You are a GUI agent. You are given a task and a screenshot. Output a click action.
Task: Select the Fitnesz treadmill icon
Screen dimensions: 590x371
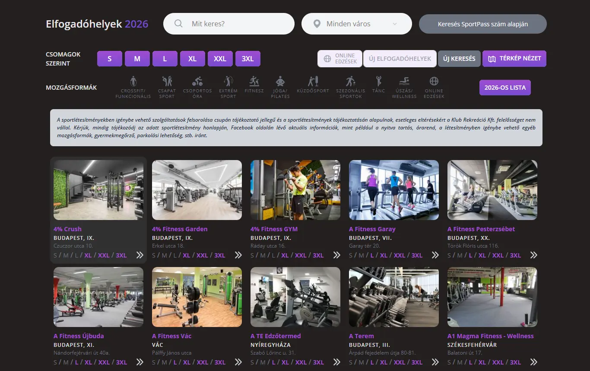click(x=254, y=81)
